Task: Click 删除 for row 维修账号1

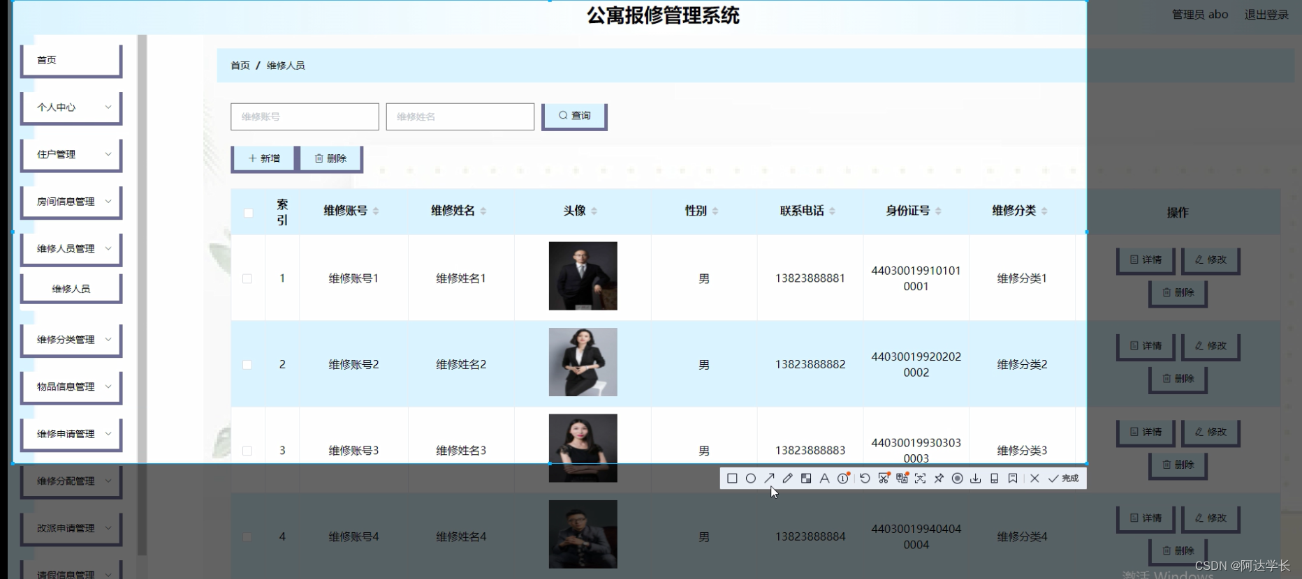Action: pos(1178,293)
